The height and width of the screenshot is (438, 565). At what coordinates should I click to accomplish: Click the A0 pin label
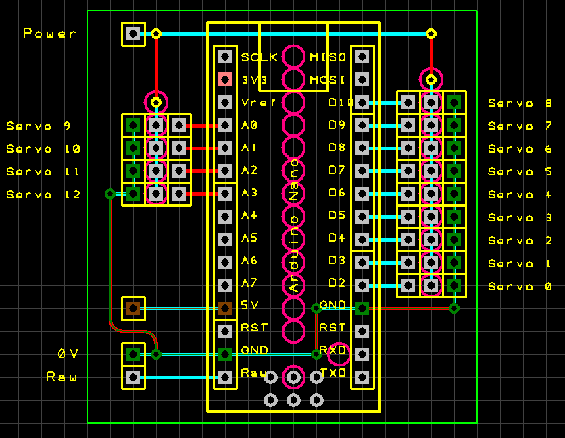coord(249,126)
